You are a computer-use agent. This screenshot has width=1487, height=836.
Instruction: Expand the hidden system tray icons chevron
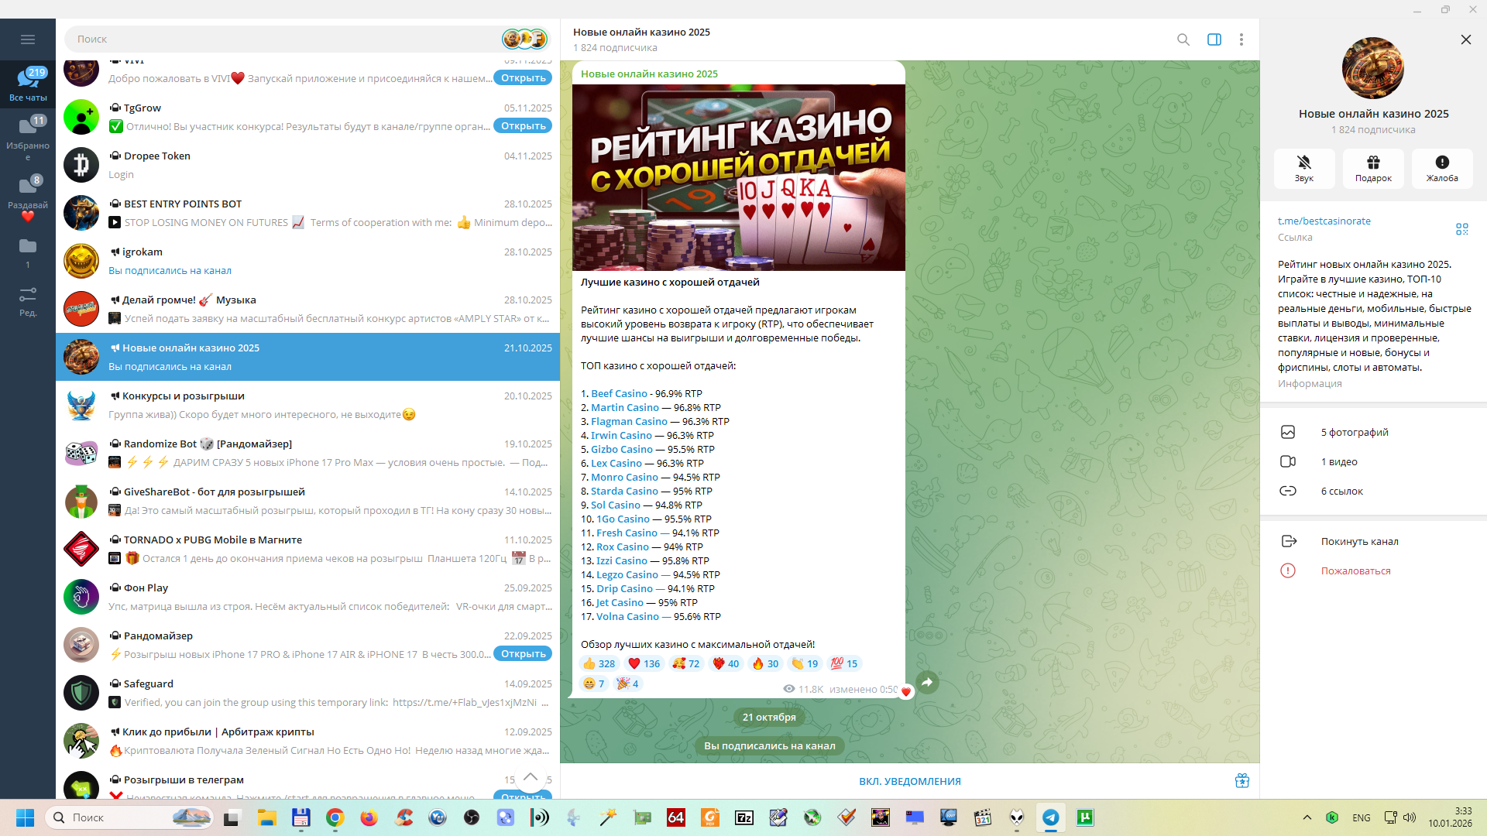1307,818
